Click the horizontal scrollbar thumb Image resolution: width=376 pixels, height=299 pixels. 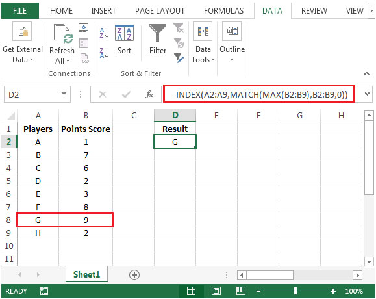coord(270,275)
